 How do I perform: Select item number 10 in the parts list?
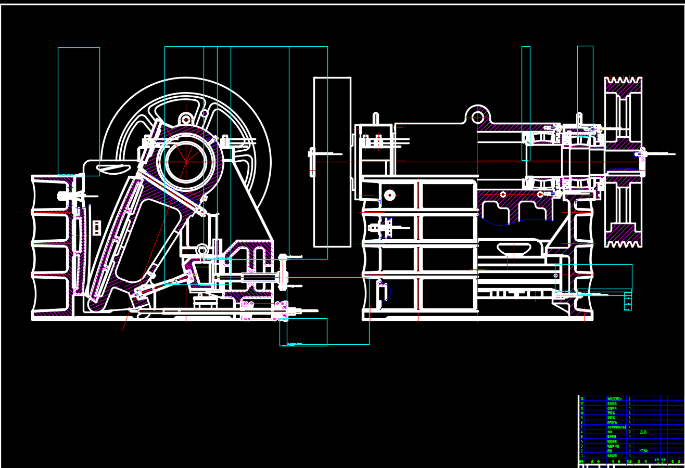click(581, 413)
